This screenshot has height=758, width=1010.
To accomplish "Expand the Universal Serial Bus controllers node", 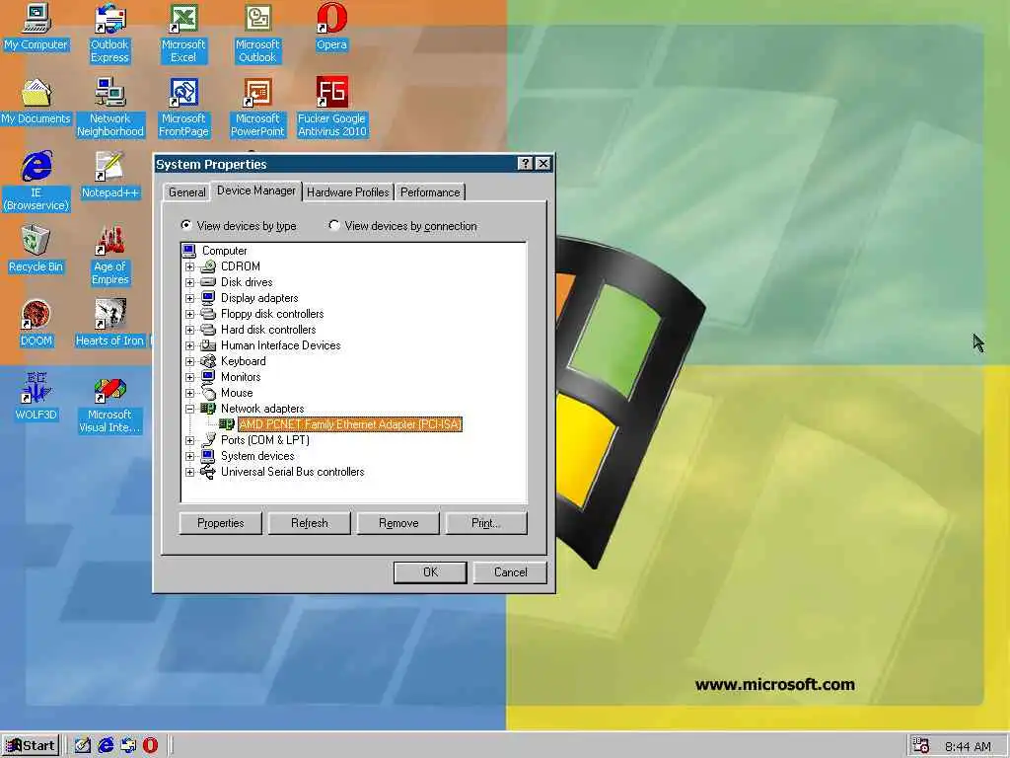I will point(189,472).
